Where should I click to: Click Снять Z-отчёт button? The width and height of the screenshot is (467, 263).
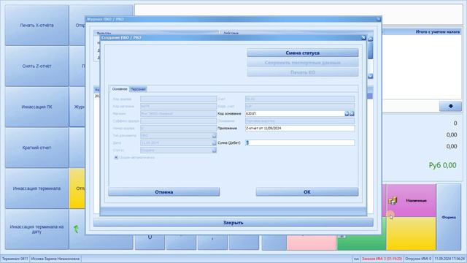(x=36, y=66)
